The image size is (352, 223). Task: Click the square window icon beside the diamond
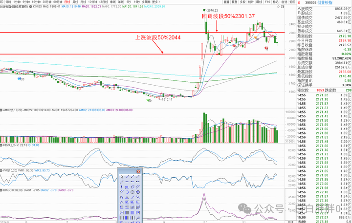pos(283,7)
